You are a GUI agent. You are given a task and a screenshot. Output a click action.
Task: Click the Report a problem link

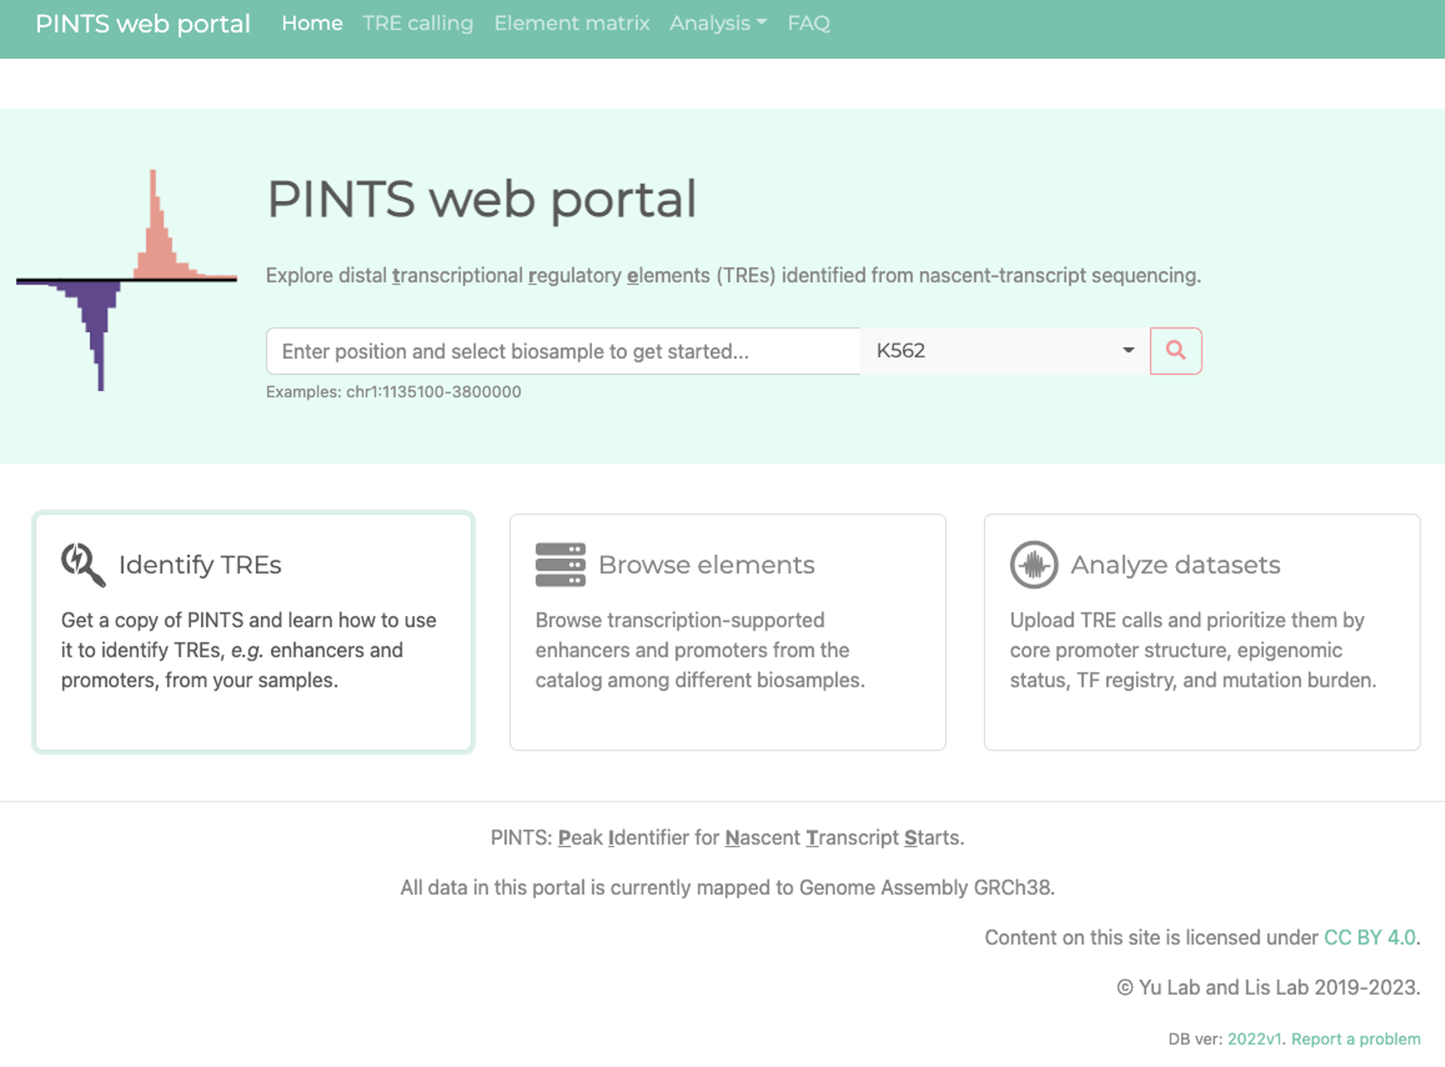click(1355, 1039)
